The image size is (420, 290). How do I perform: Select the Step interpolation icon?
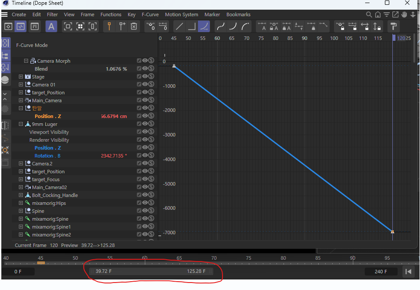[x=191, y=26]
